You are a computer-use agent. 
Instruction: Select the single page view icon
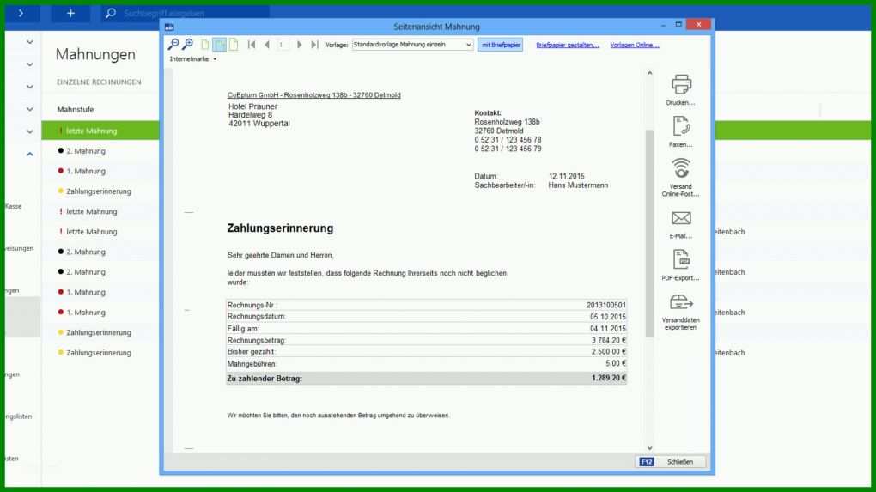pos(205,45)
